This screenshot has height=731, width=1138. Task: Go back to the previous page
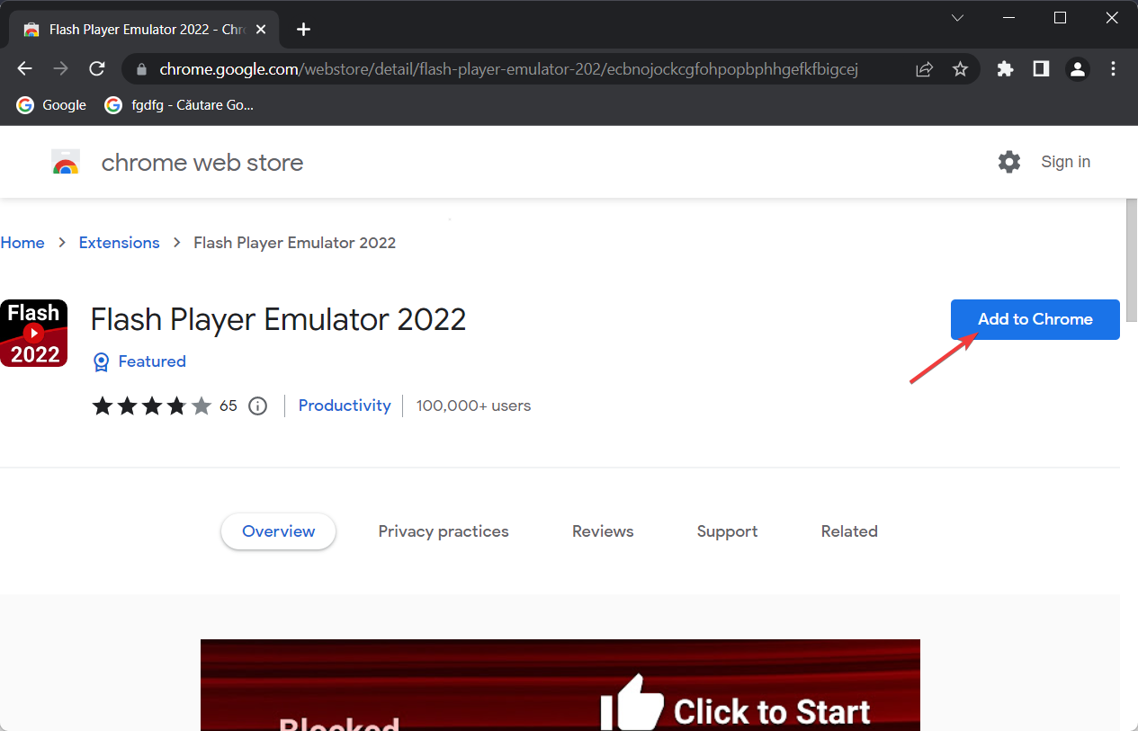(x=24, y=69)
